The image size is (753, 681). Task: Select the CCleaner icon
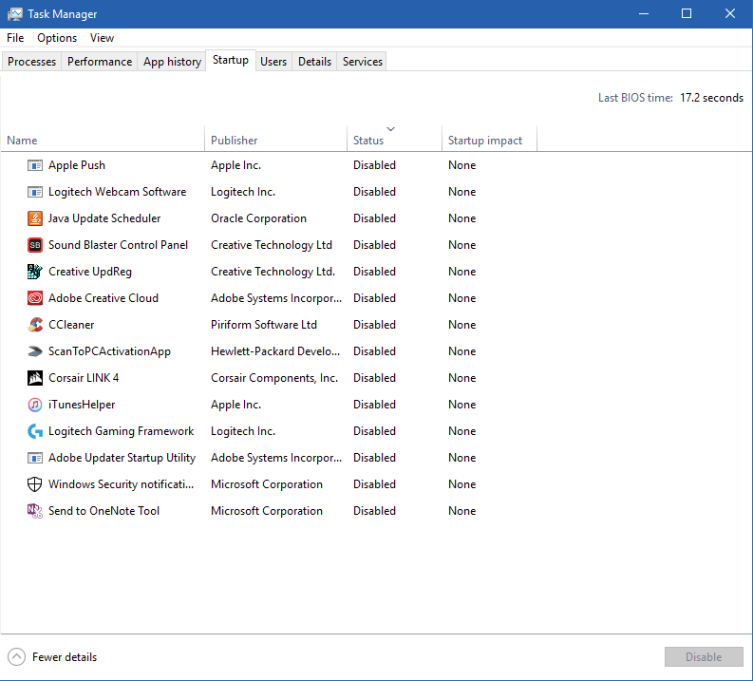34,325
